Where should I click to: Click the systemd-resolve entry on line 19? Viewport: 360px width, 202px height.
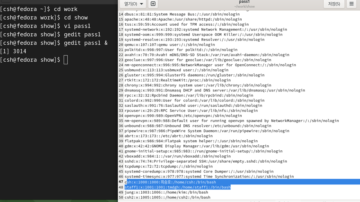point(195,39)
